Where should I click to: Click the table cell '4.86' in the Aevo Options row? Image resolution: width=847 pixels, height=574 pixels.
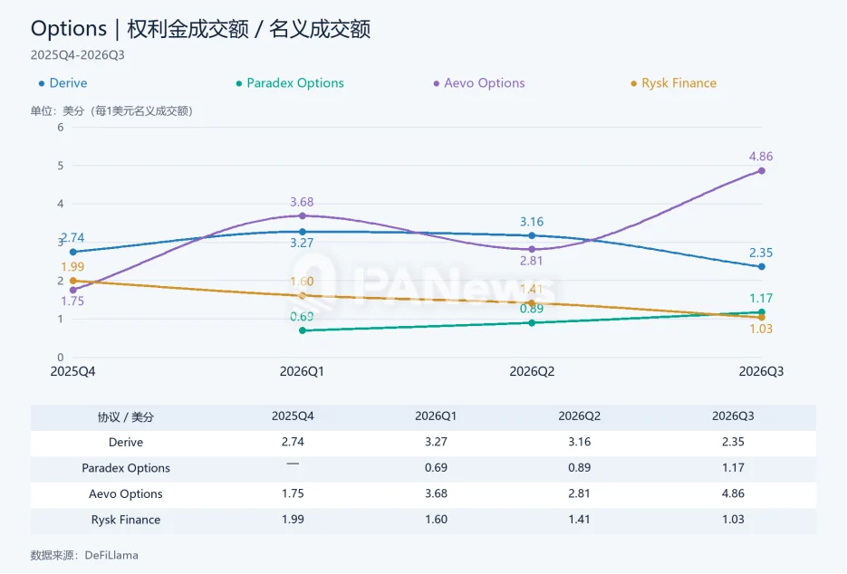(x=733, y=494)
